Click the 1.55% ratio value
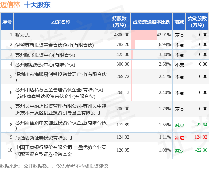 [165, 125]
